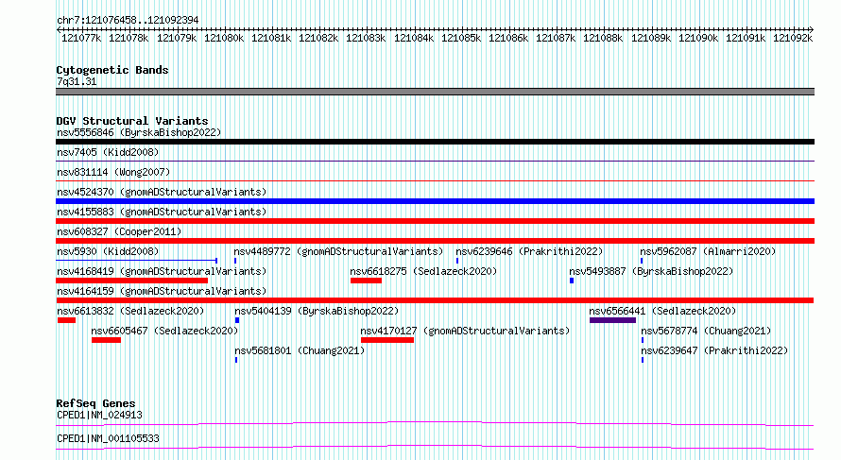Viewport: 841px width, 460px height.
Task: Click the small blue nsv5493887 marker
Action: point(572,281)
